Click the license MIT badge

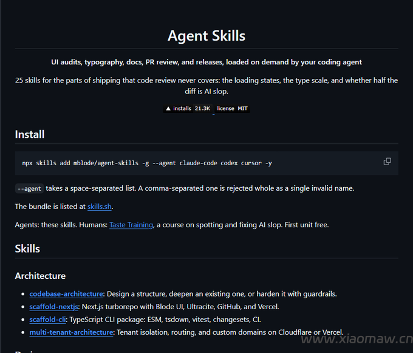tap(232, 109)
